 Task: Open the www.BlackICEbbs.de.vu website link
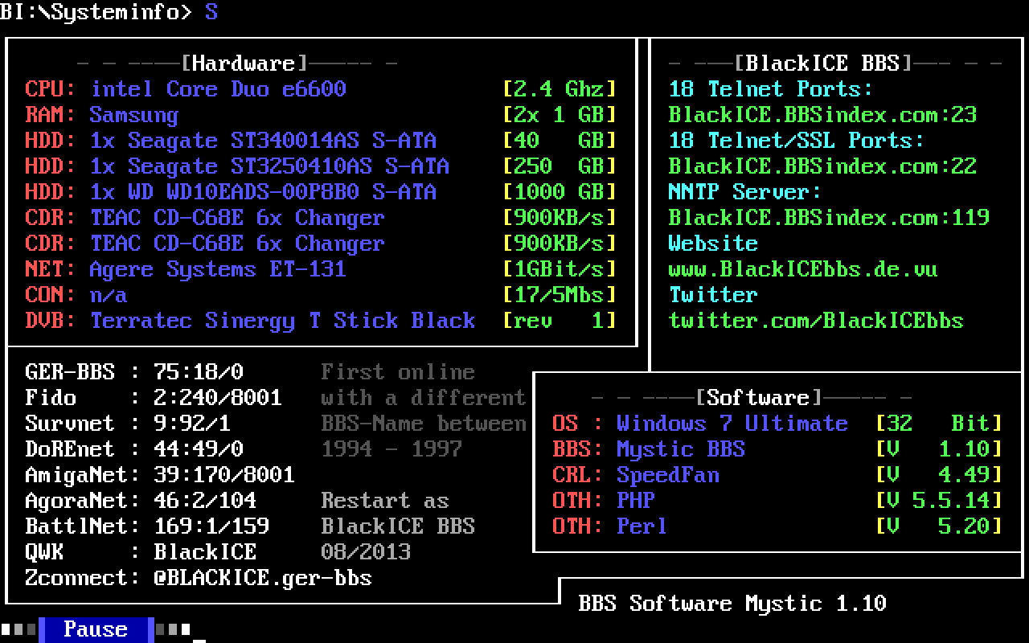click(x=802, y=269)
